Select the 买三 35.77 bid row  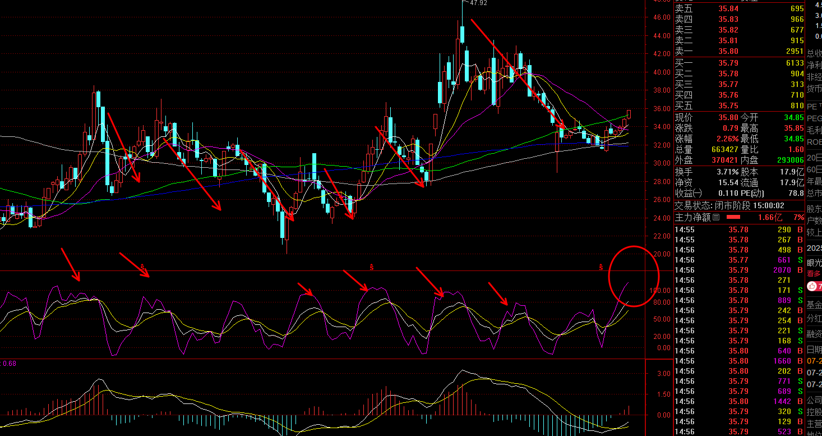coord(739,85)
